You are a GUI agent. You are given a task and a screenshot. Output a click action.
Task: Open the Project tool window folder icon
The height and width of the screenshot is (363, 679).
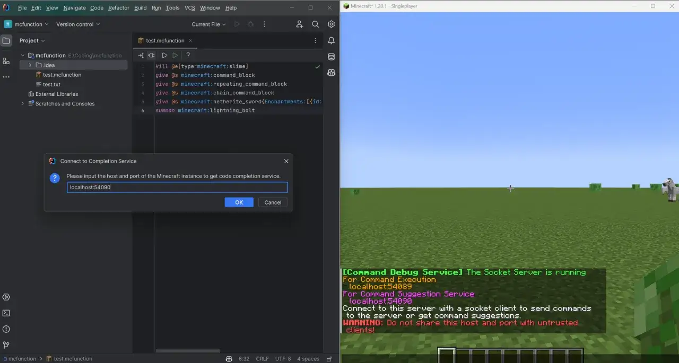[6, 40]
